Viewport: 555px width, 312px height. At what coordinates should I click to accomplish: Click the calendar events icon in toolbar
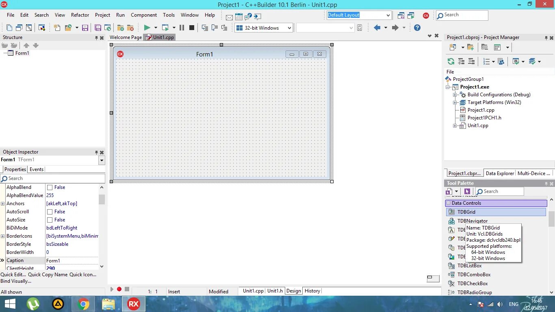[x=239, y=17]
